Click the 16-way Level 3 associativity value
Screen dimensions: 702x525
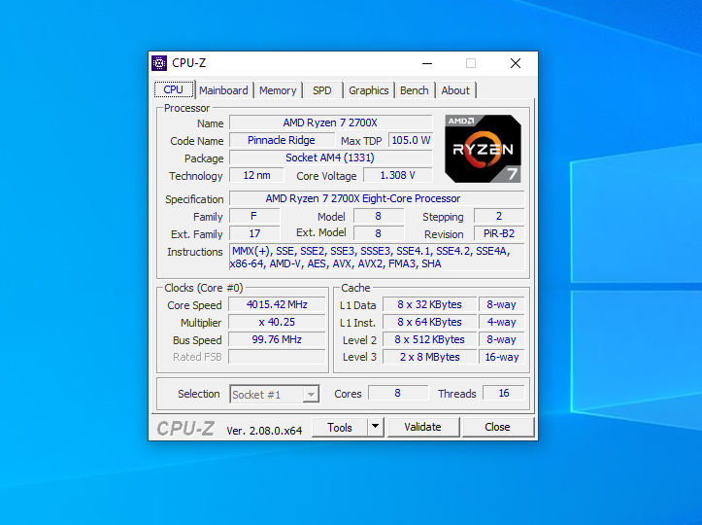[x=501, y=357]
